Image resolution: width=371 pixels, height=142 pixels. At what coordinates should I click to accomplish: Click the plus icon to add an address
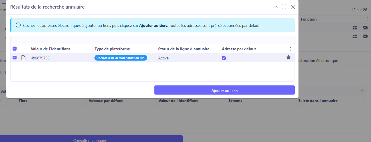pyautogui.click(x=362, y=91)
